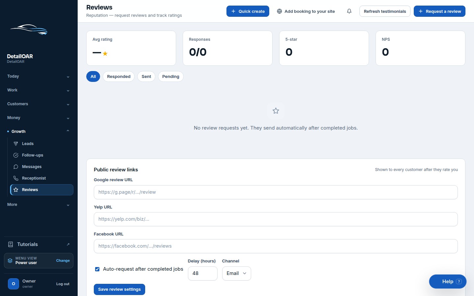Click the Avg rating stat card title
The image size is (474, 296).
pos(102,39)
